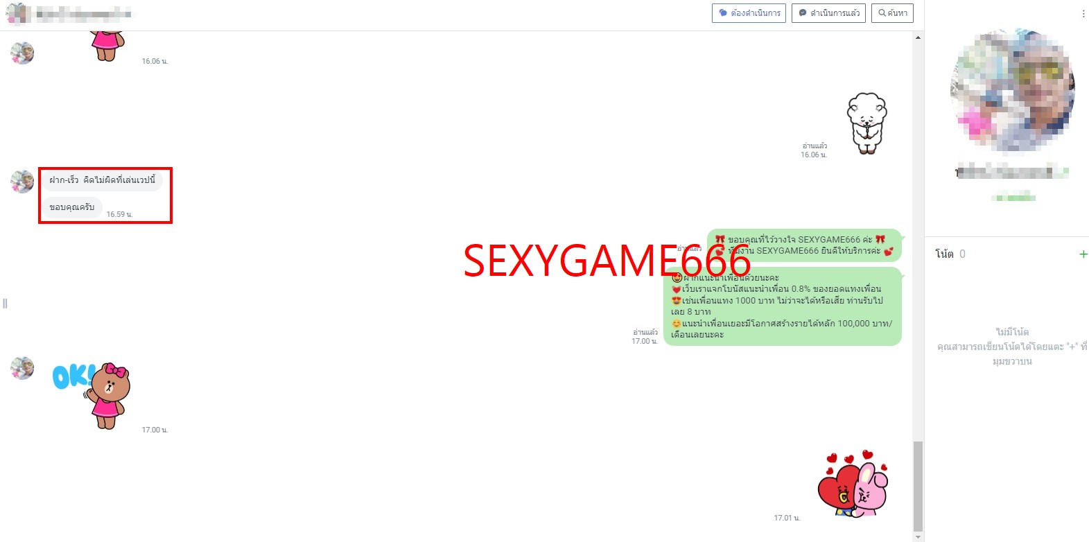Click the โน้ต notes section header
This screenshot has height=542, width=1089.
pos(945,254)
